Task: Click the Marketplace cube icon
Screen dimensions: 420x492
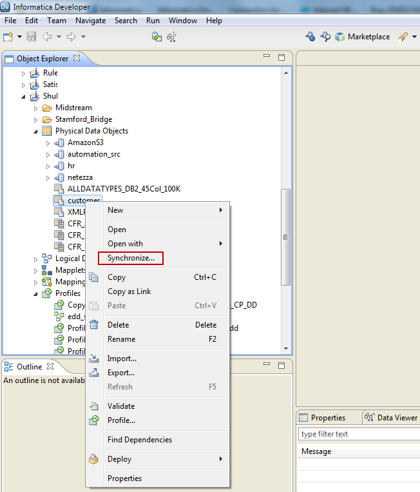Action: pos(339,37)
